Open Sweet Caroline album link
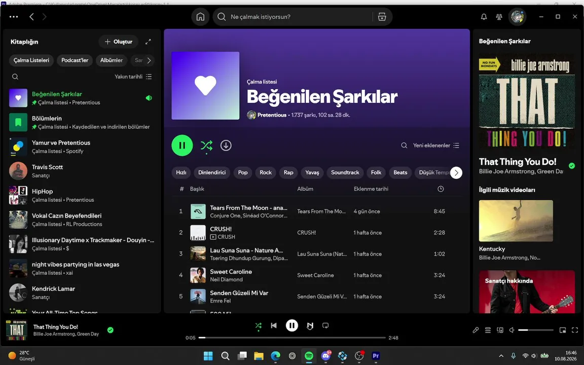Image resolution: width=584 pixels, height=365 pixels. pyautogui.click(x=315, y=275)
